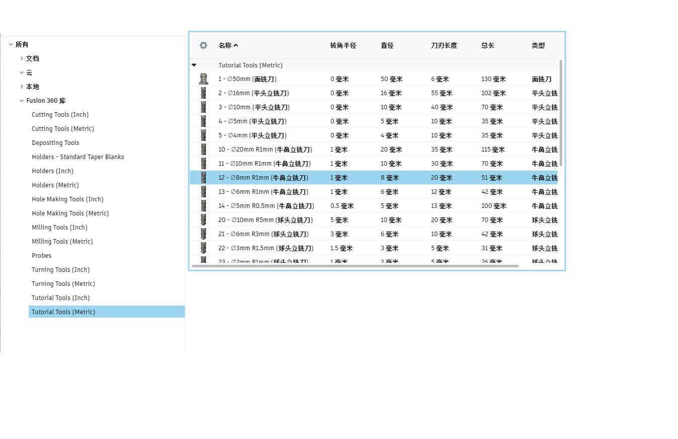Open Cutting Tools (Inch) library
678x439 pixels.
(x=60, y=115)
